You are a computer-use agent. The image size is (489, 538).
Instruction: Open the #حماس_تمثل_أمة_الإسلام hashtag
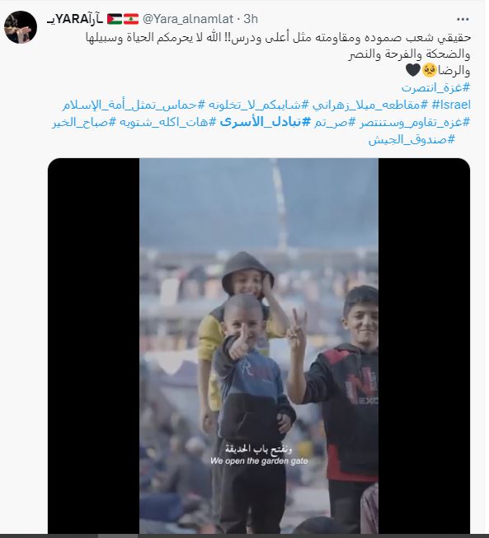coord(134,105)
